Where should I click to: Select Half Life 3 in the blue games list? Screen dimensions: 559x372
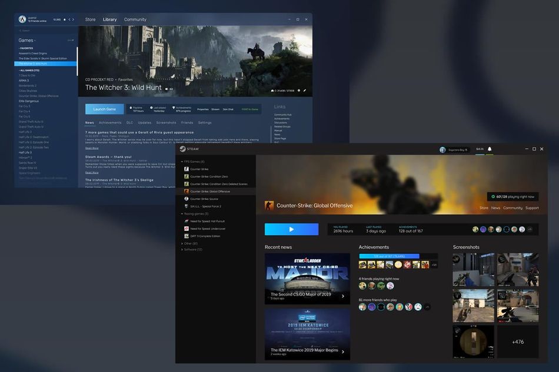[25, 152]
